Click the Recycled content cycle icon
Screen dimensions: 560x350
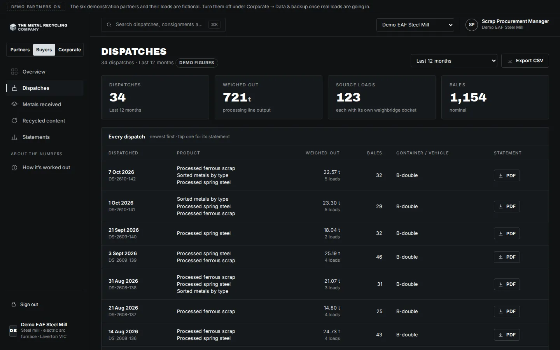pos(14,121)
